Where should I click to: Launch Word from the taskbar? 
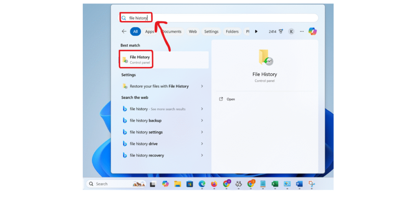[x=299, y=184]
